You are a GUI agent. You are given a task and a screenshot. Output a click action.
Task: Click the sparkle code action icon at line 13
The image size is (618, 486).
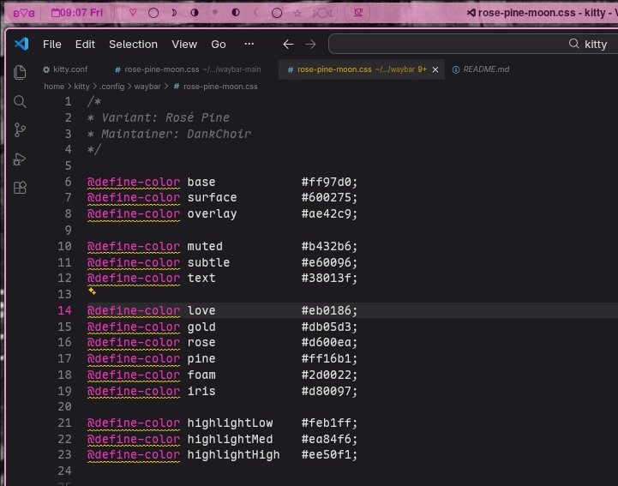92,291
